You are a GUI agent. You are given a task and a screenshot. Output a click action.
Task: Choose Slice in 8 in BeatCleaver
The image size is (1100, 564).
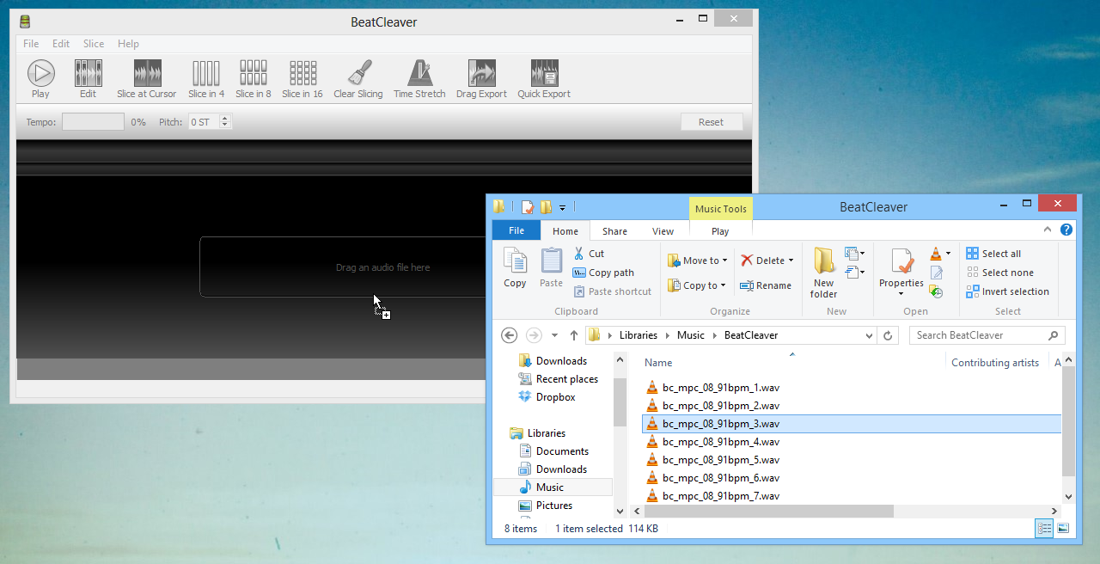[254, 79]
